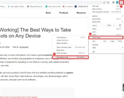The image size is (124, 98).
Task: Click Copy in the Edit row
Action: 112,41
